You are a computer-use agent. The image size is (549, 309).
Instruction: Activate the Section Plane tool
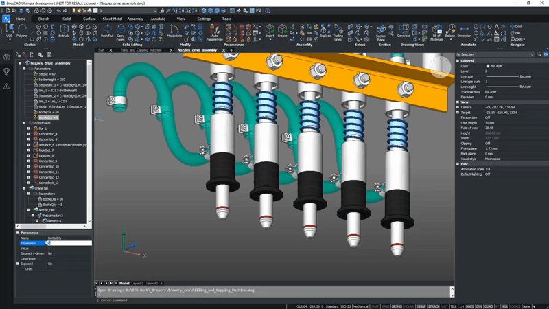[381, 32]
